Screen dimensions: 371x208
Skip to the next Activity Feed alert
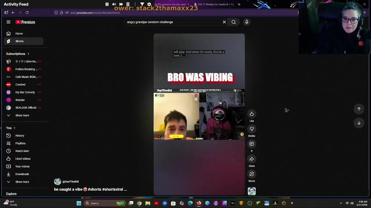(x=121, y=4)
